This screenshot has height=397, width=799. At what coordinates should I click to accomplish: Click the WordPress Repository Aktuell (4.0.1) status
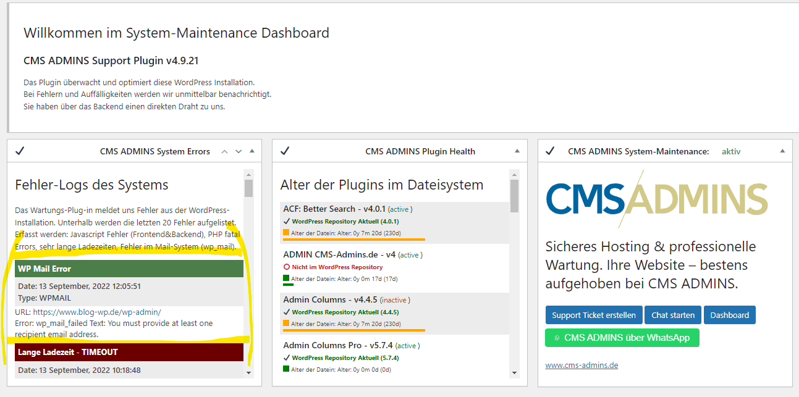click(345, 222)
